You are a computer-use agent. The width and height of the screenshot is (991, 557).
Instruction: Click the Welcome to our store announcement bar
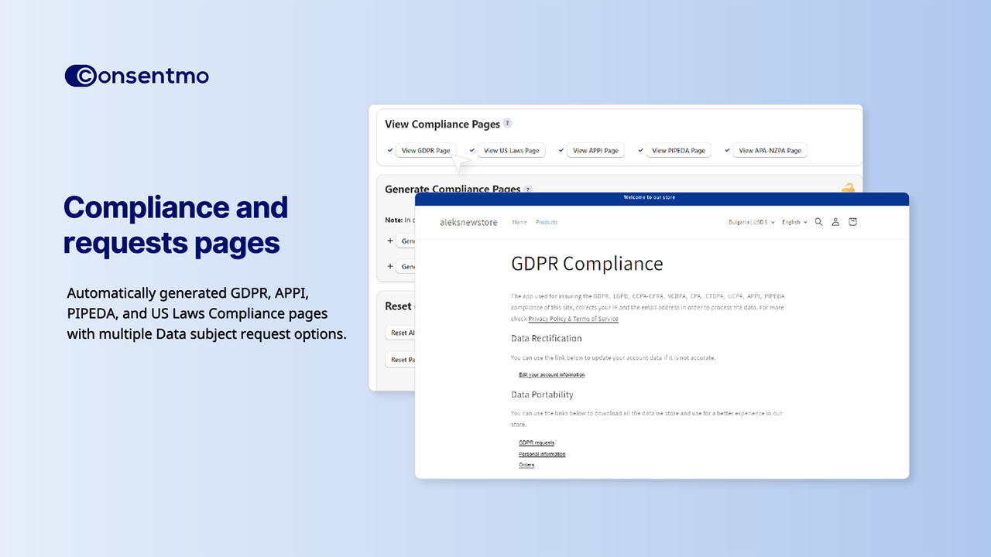[662, 198]
